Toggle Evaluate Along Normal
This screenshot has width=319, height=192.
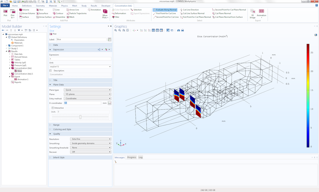pyautogui.click(x=165, y=10)
